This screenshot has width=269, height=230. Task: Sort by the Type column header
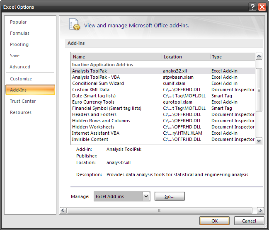(233, 57)
